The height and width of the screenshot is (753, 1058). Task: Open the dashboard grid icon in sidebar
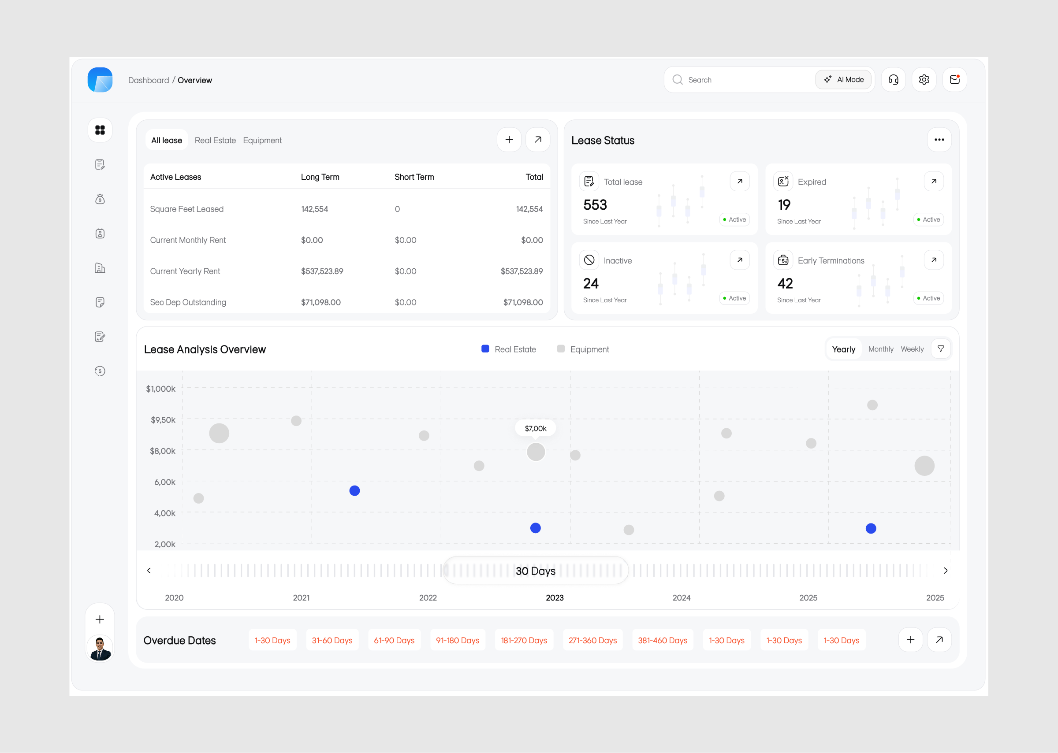(100, 130)
